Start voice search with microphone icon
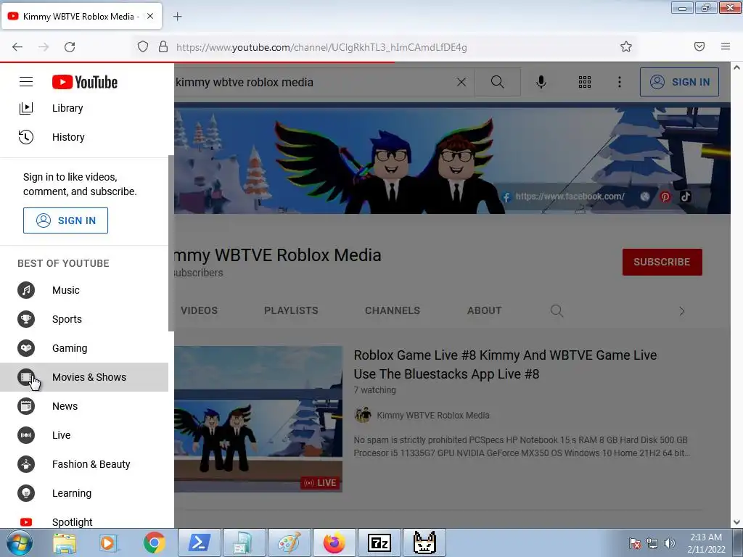 click(541, 82)
